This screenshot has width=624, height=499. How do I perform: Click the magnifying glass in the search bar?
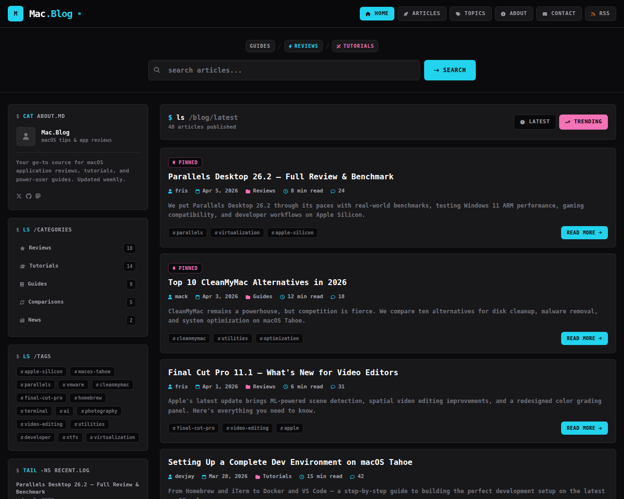157,70
